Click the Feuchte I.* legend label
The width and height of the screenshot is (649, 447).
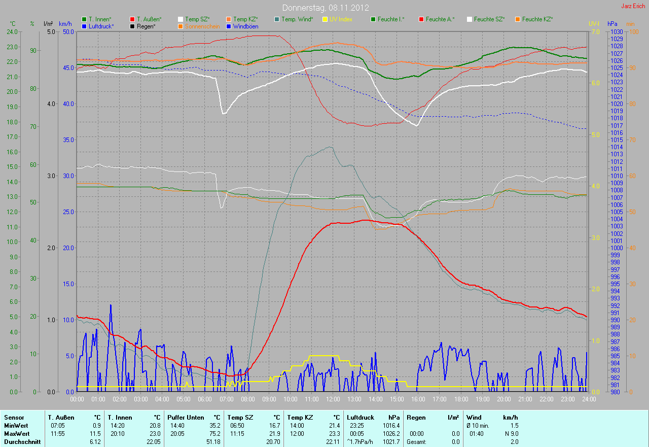(x=391, y=19)
